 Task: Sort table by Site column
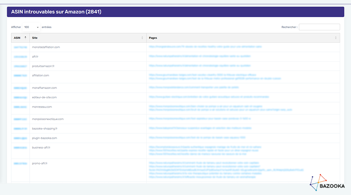tap(88, 38)
